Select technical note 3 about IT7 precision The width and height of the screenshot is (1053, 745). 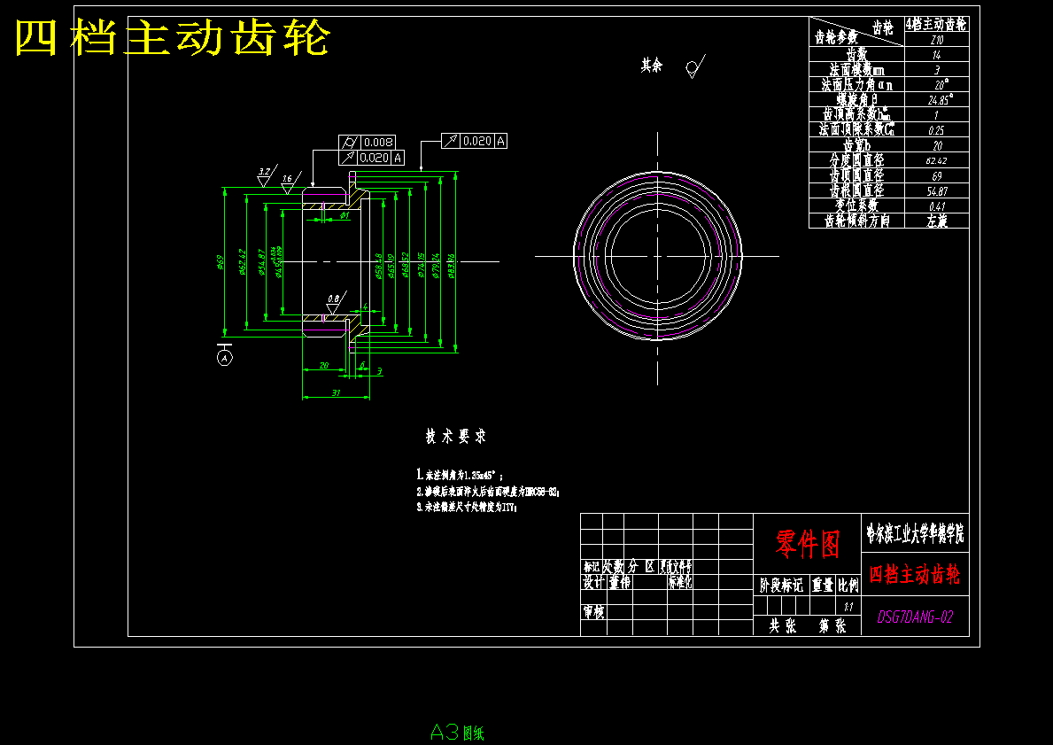pyautogui.click(x=468, y=508)
